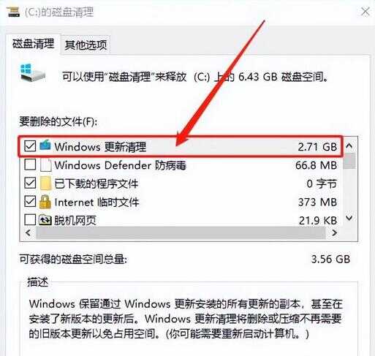Uncheck the 已下载的程序文件 checkbox
The image size is (375, 356).
click(x=30, y=183)
